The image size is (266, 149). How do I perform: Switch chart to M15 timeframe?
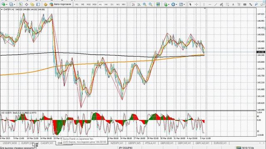pos(89,5)
